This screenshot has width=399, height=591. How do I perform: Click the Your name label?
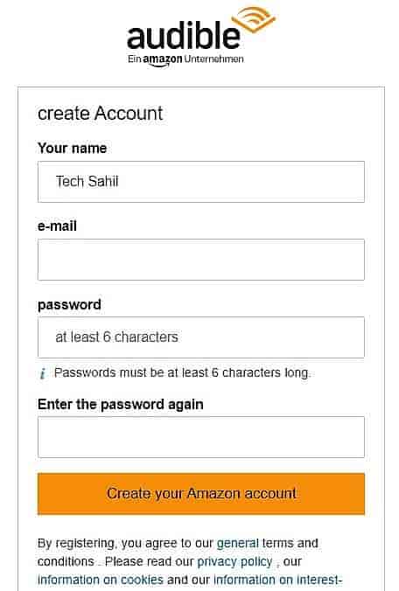72,148
